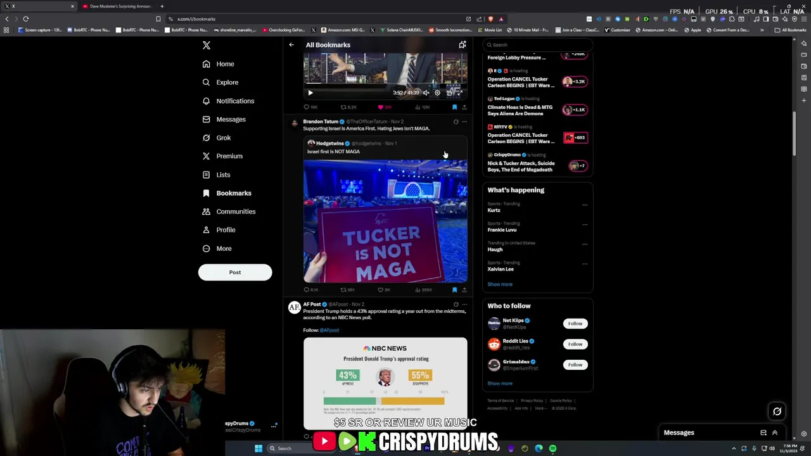The height and width of the screenshot is (456, 811).
Task: Open the X logo home icon
Action: [206, 45]
